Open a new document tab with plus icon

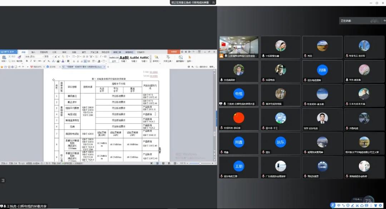click(108, 67)
